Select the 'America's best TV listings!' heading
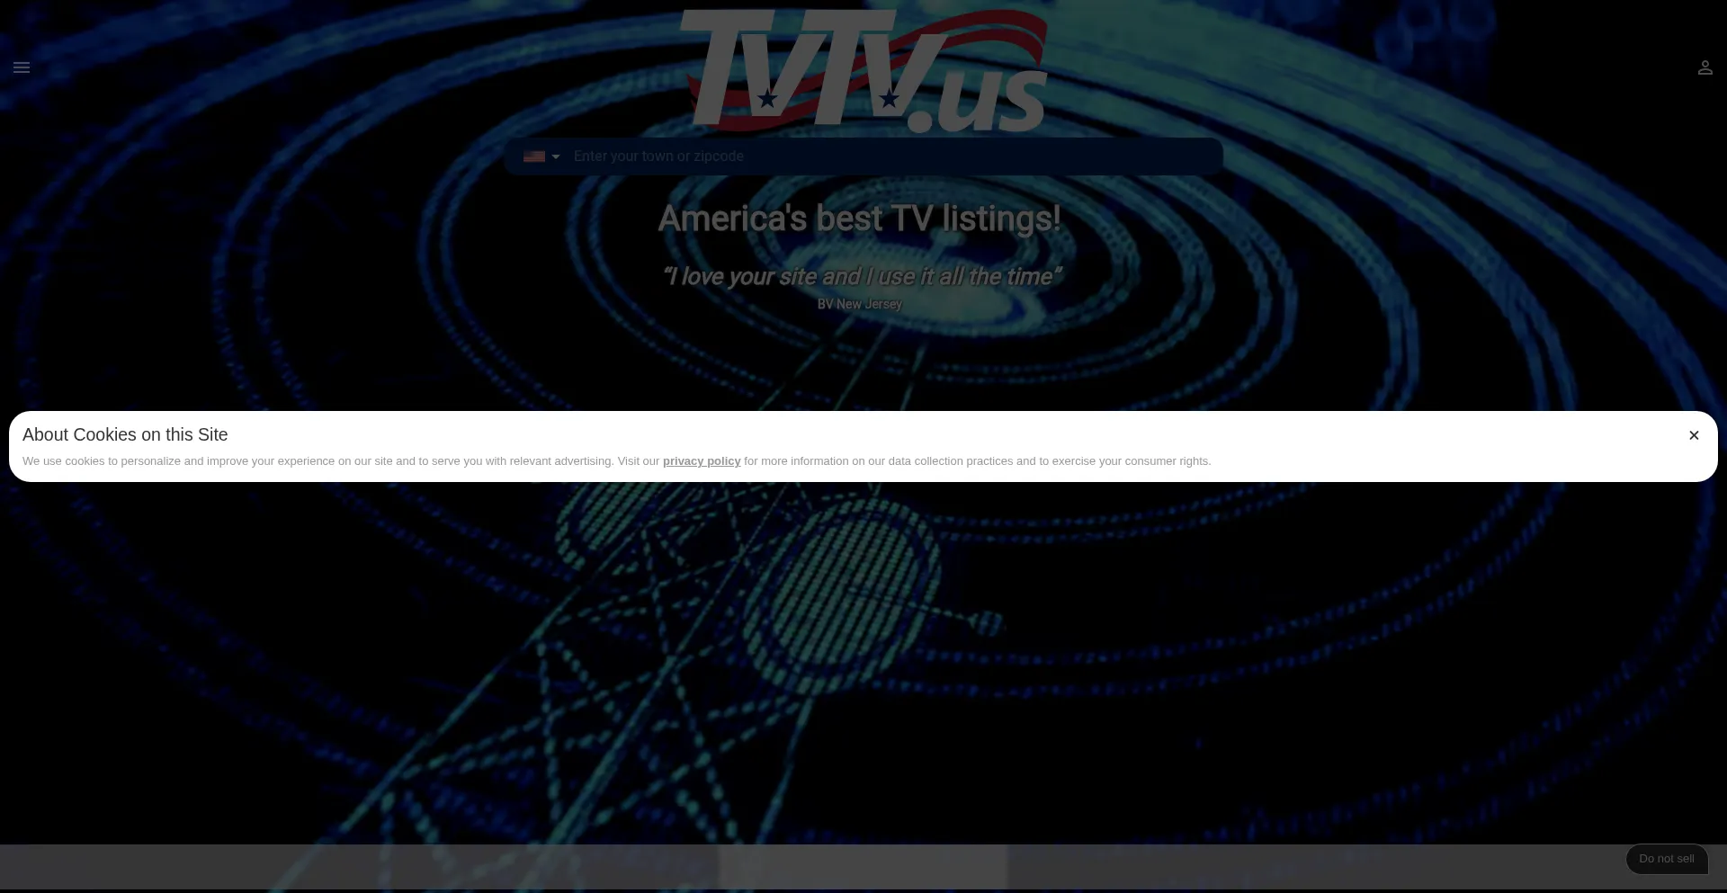This screenshot has height=893, width=1727. [x=859, y=219]
